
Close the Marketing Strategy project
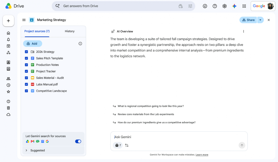[x=269, y=20]
